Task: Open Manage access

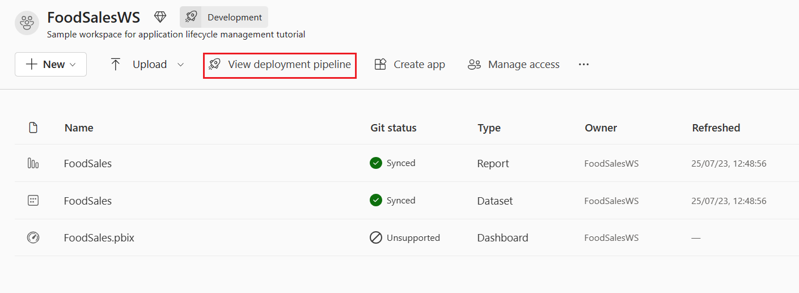Action: pyautogui.click(x=514, y=65)
